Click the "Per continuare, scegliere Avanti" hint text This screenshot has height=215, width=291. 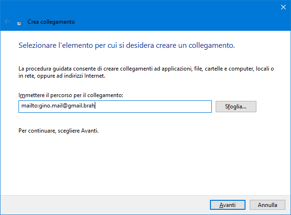tap(58, 131)
